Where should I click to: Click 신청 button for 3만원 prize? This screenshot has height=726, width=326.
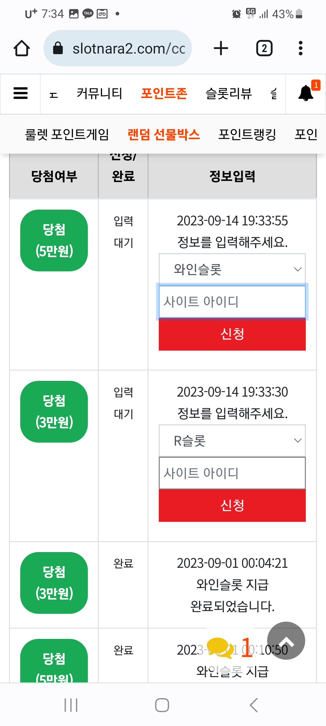(232, 505)
